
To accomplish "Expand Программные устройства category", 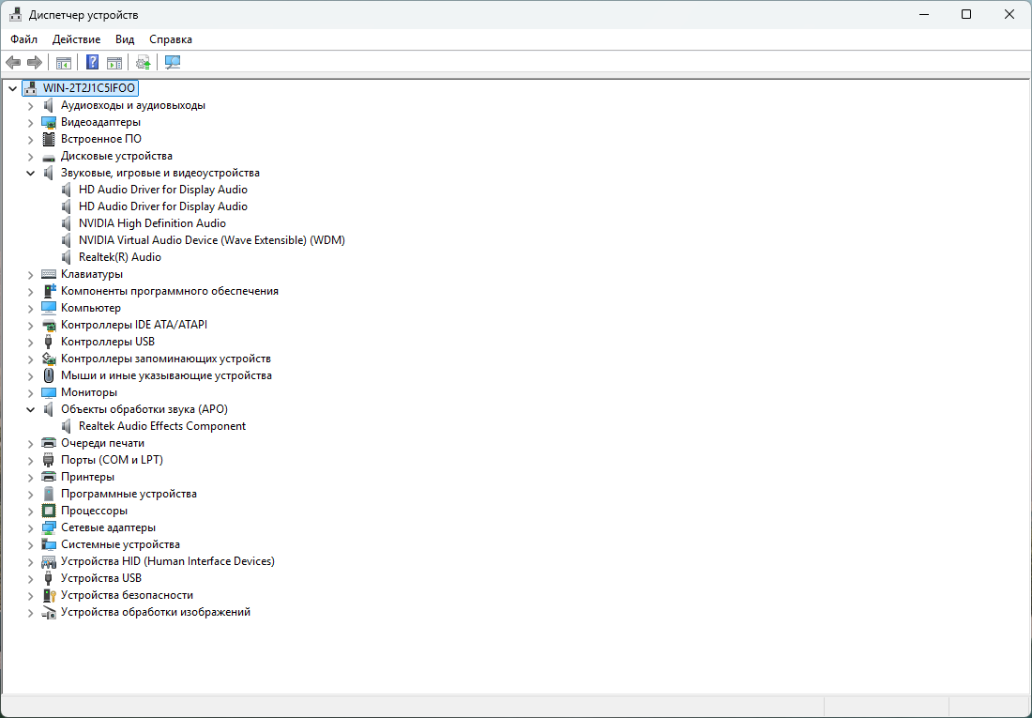I will point(30,494).
